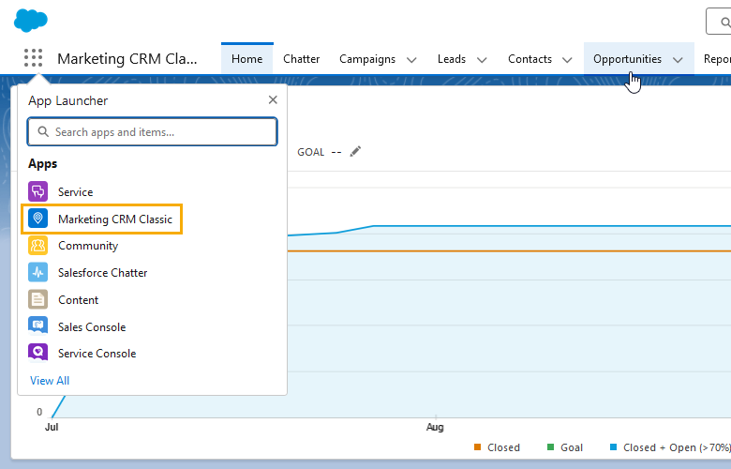Focus the Search apps and items field
The width and height of the screenshot is (731, 469).
[x=152, y=131]
